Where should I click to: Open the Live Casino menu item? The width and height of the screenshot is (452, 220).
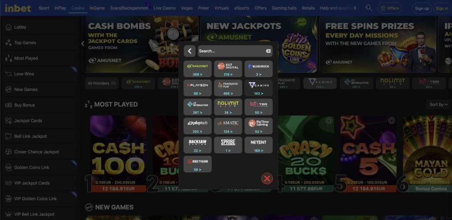(165, 8)
